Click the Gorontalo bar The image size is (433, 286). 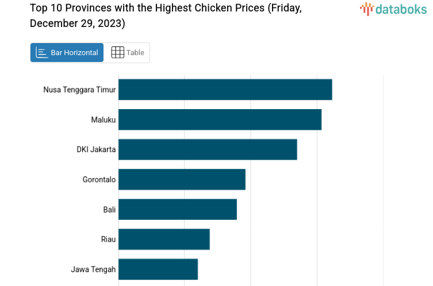click(182, 179)
